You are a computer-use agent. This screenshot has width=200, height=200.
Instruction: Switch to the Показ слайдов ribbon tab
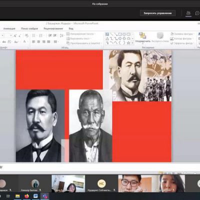[29, 28]
